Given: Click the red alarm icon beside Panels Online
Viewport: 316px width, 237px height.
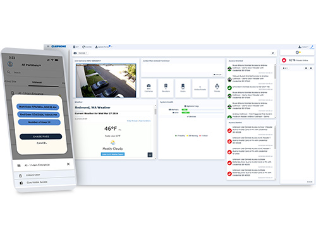Looking at the screenshot, I should point(284,61).
